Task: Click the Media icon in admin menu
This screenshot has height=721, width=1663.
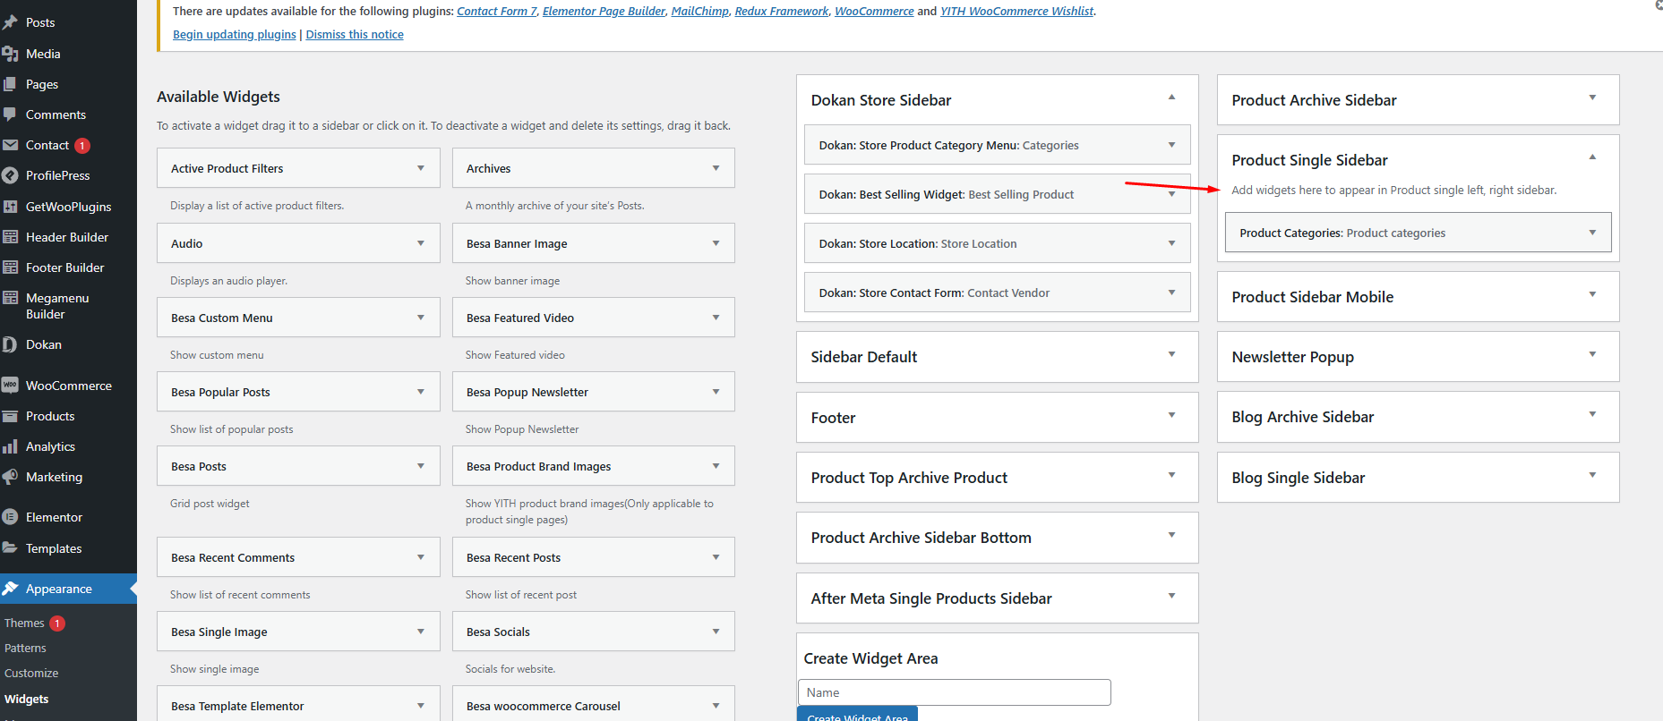Action: 10,54
